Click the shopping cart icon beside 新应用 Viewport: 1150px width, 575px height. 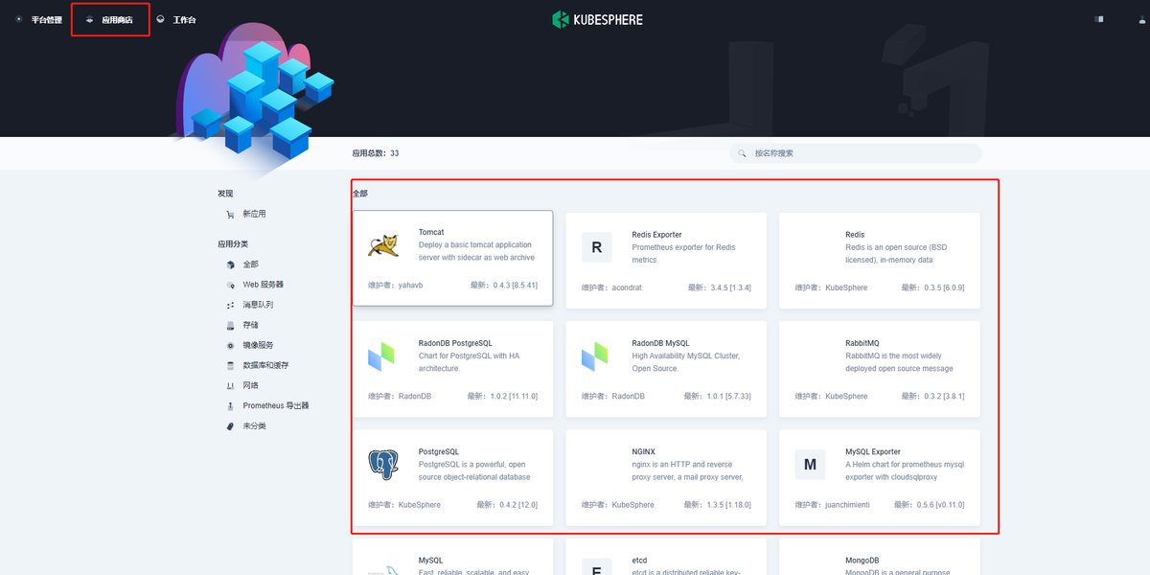click(230, 214)
